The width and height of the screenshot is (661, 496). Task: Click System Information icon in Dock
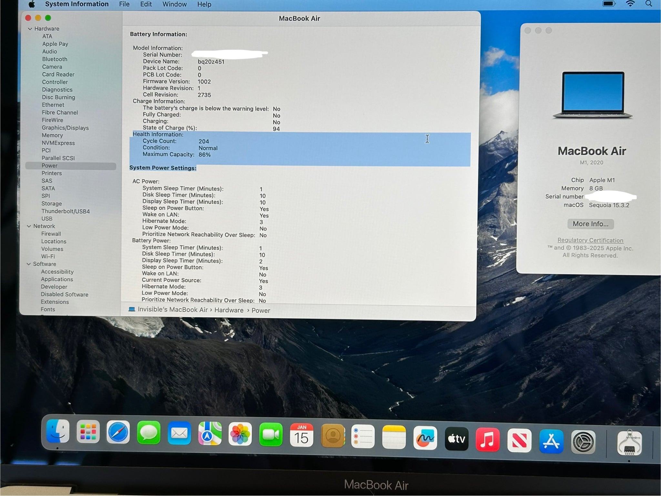coord(629,443)
